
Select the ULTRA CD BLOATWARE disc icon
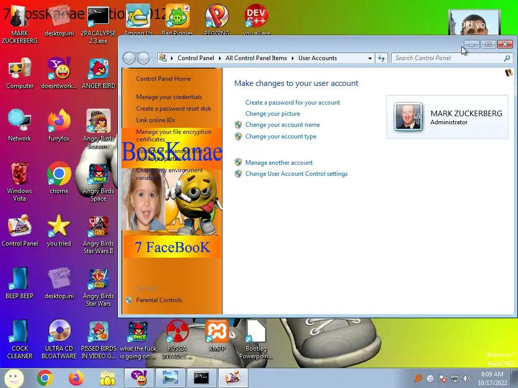pos(59,339)
